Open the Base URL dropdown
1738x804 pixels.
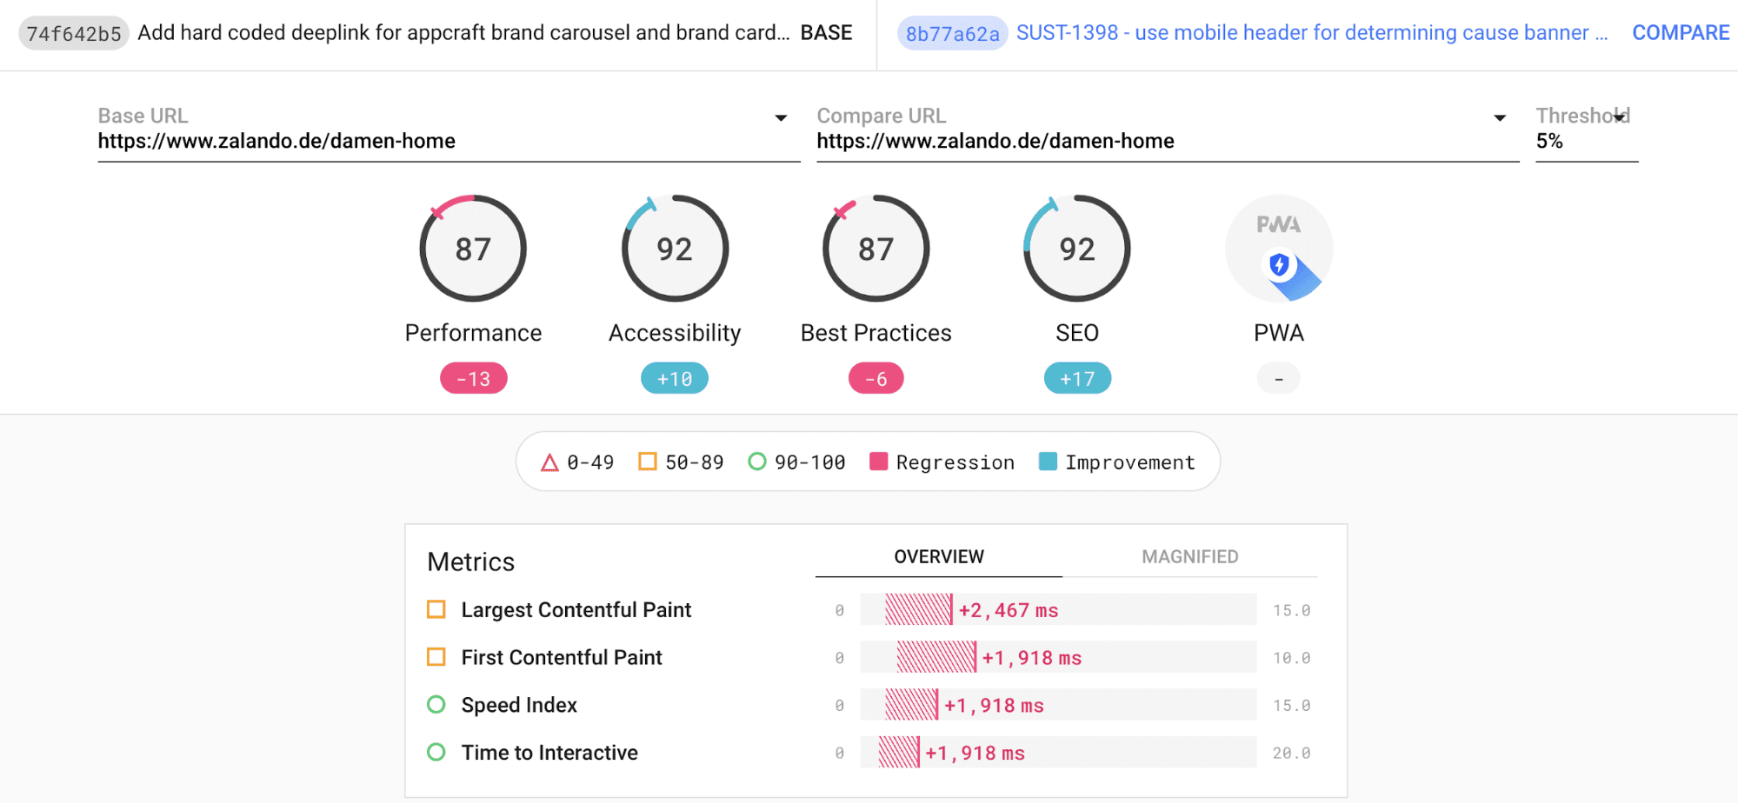[x=780, y=117]
